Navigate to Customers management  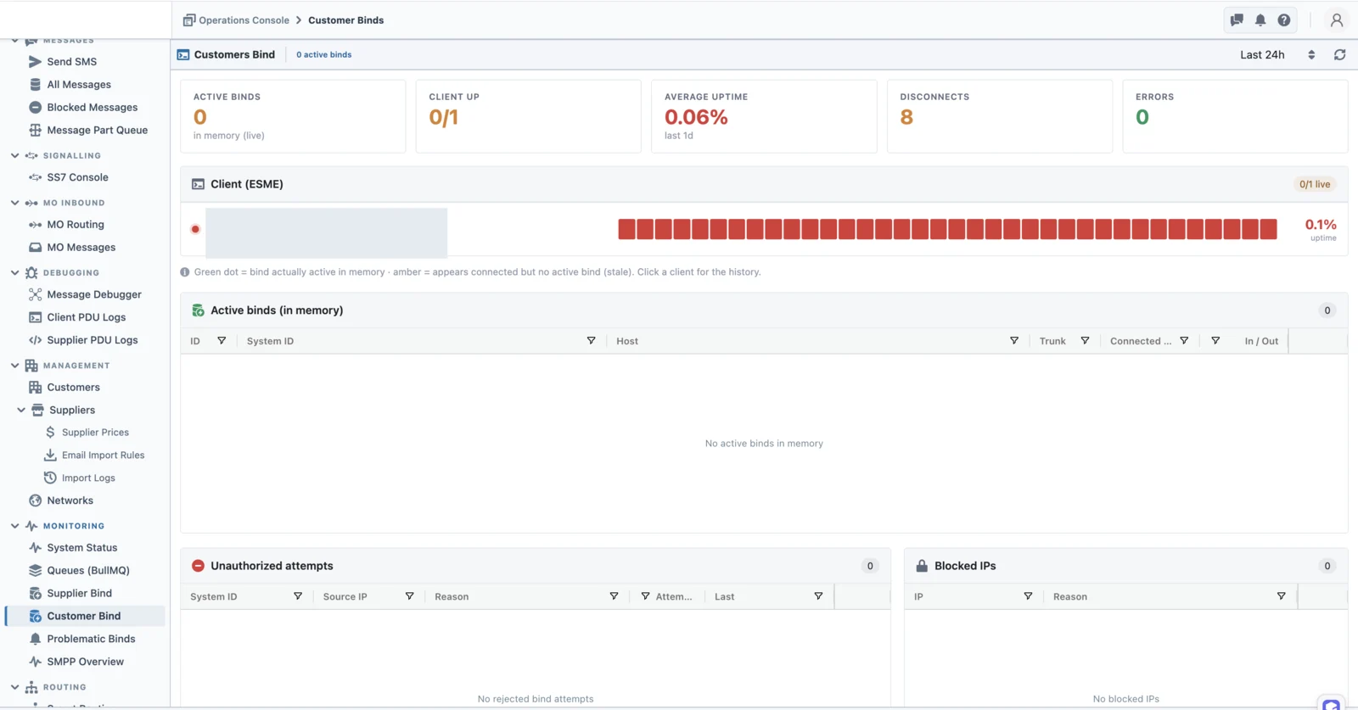click(x=73, y=388)
